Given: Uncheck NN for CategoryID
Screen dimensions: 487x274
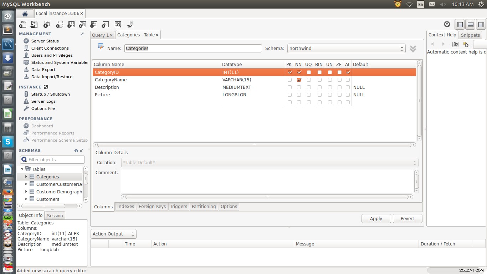Looking at the screenshot, I should (299, 72).
